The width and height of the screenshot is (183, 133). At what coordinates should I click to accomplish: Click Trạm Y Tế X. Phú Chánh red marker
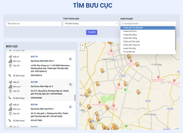coord(131,61)
